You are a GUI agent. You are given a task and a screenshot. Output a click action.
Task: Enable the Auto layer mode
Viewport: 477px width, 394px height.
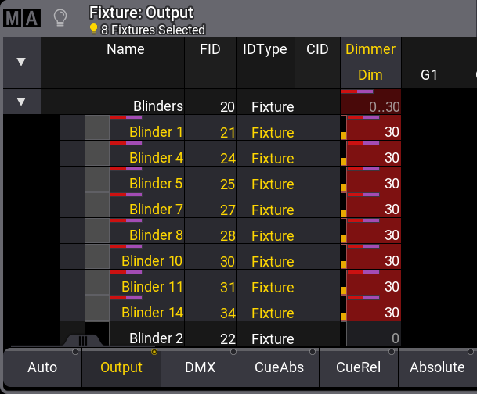click(x=42, y=367)
